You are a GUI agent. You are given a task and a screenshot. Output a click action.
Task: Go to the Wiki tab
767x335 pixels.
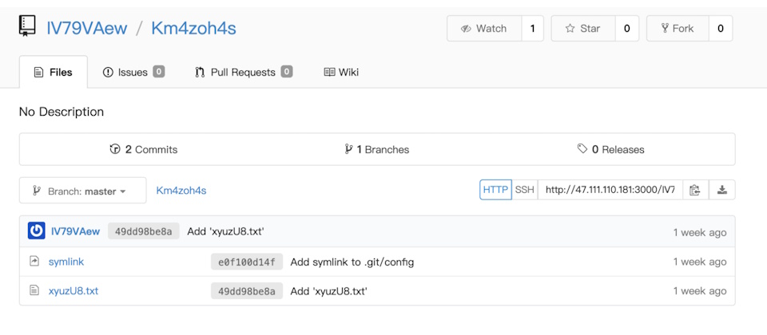pos(341,72)
